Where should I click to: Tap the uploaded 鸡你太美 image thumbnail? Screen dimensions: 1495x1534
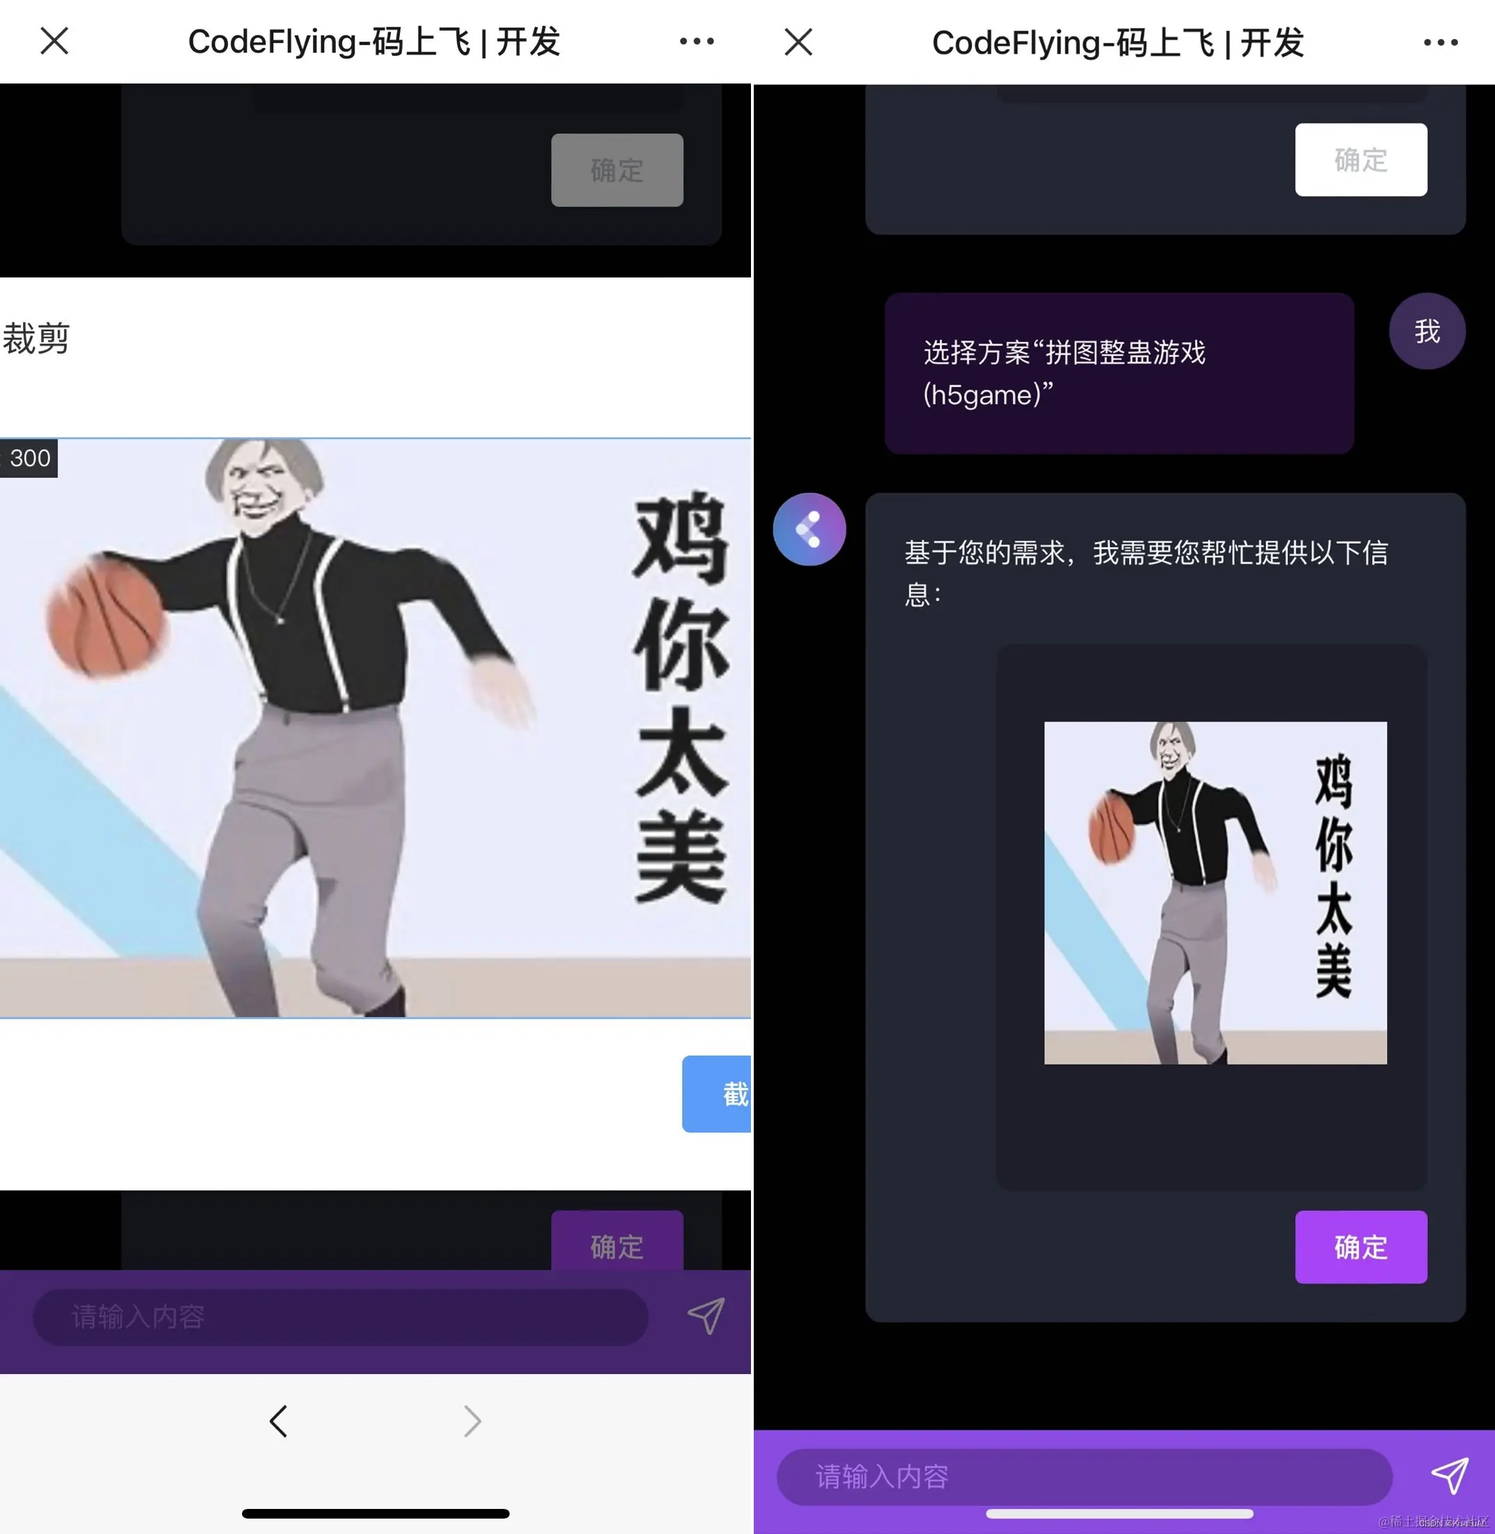1215,893
